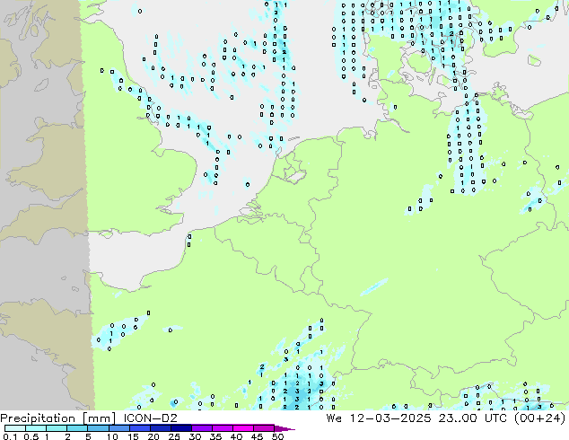Click the arrow tip beyond 50 mm
The height and width of the screenshot is (440, 569).
click(x=284, y=428)
